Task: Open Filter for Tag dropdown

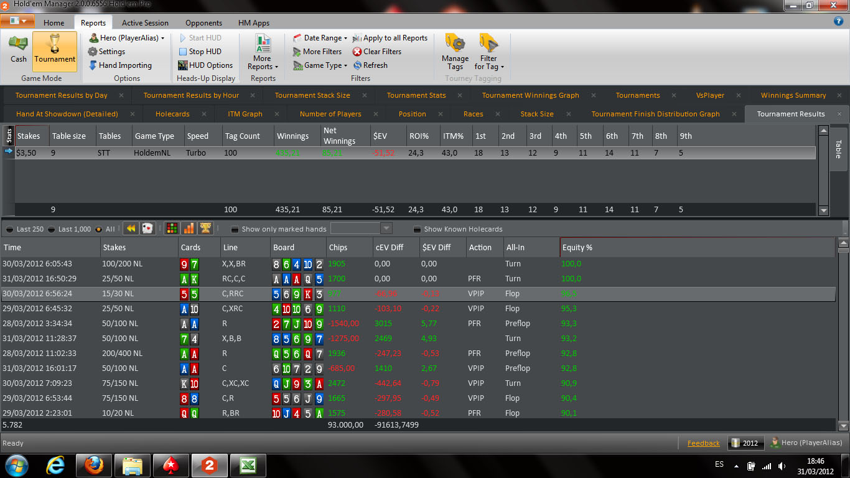Action: pyautogui.click(x=489, y=52)
